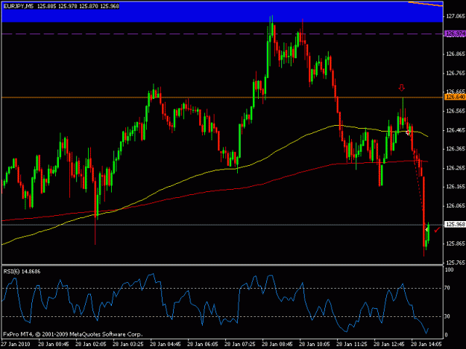Click the 125.968 current price tag

point(455,224)
